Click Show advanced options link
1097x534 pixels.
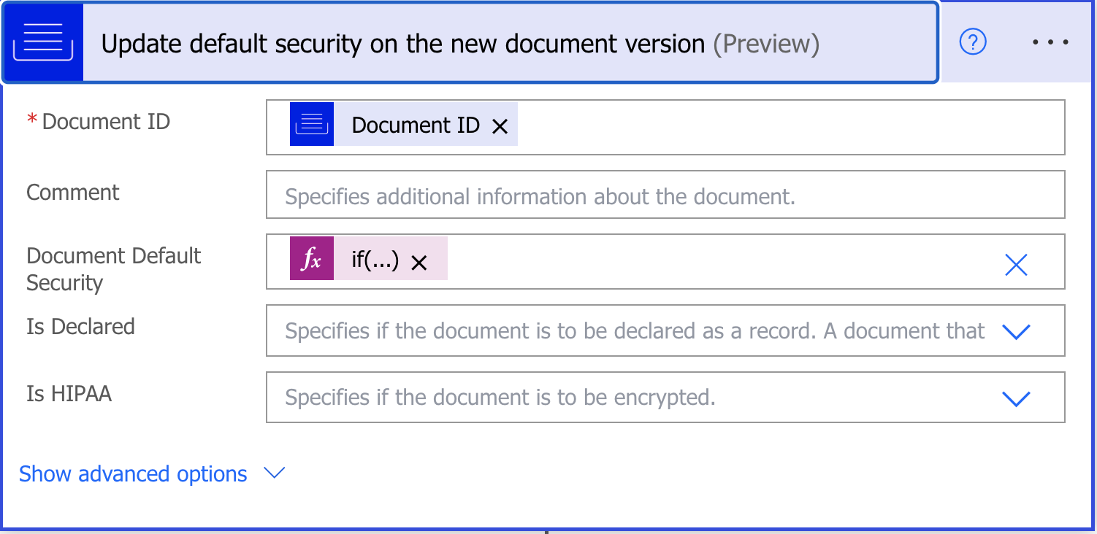point(133,474)
